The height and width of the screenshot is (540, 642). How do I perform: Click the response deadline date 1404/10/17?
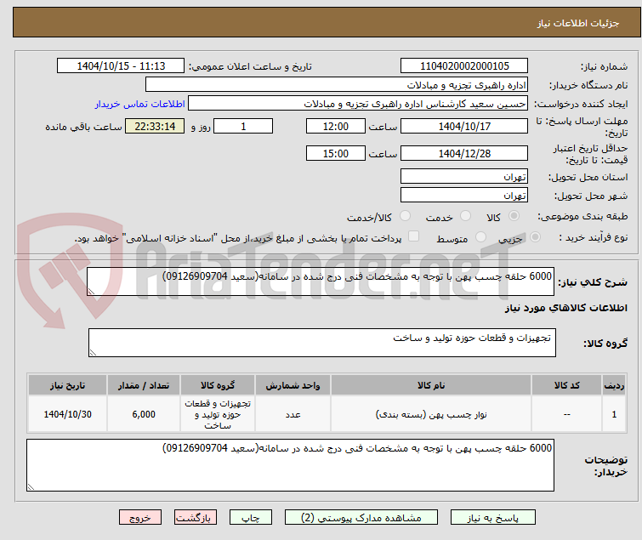point(464,126)
